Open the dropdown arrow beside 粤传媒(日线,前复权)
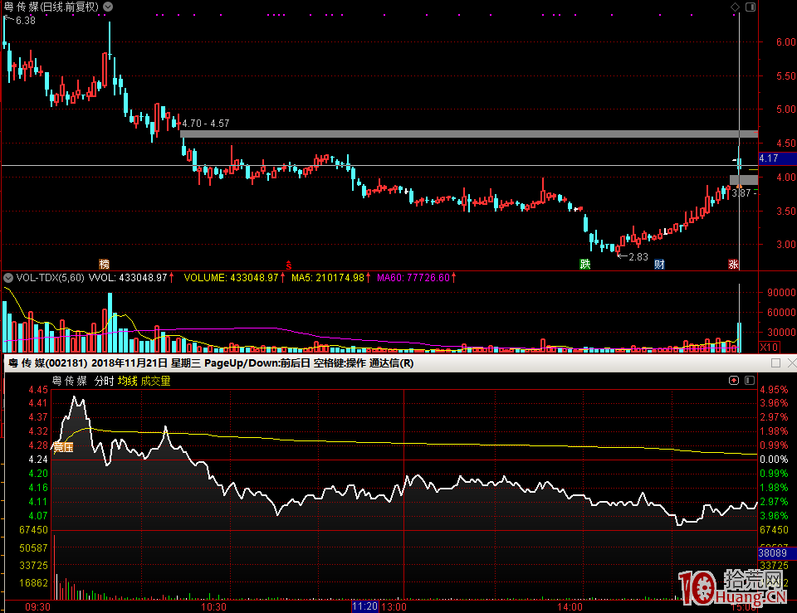The height and width of the screenshot is (613, 797). tap(108, 7)
